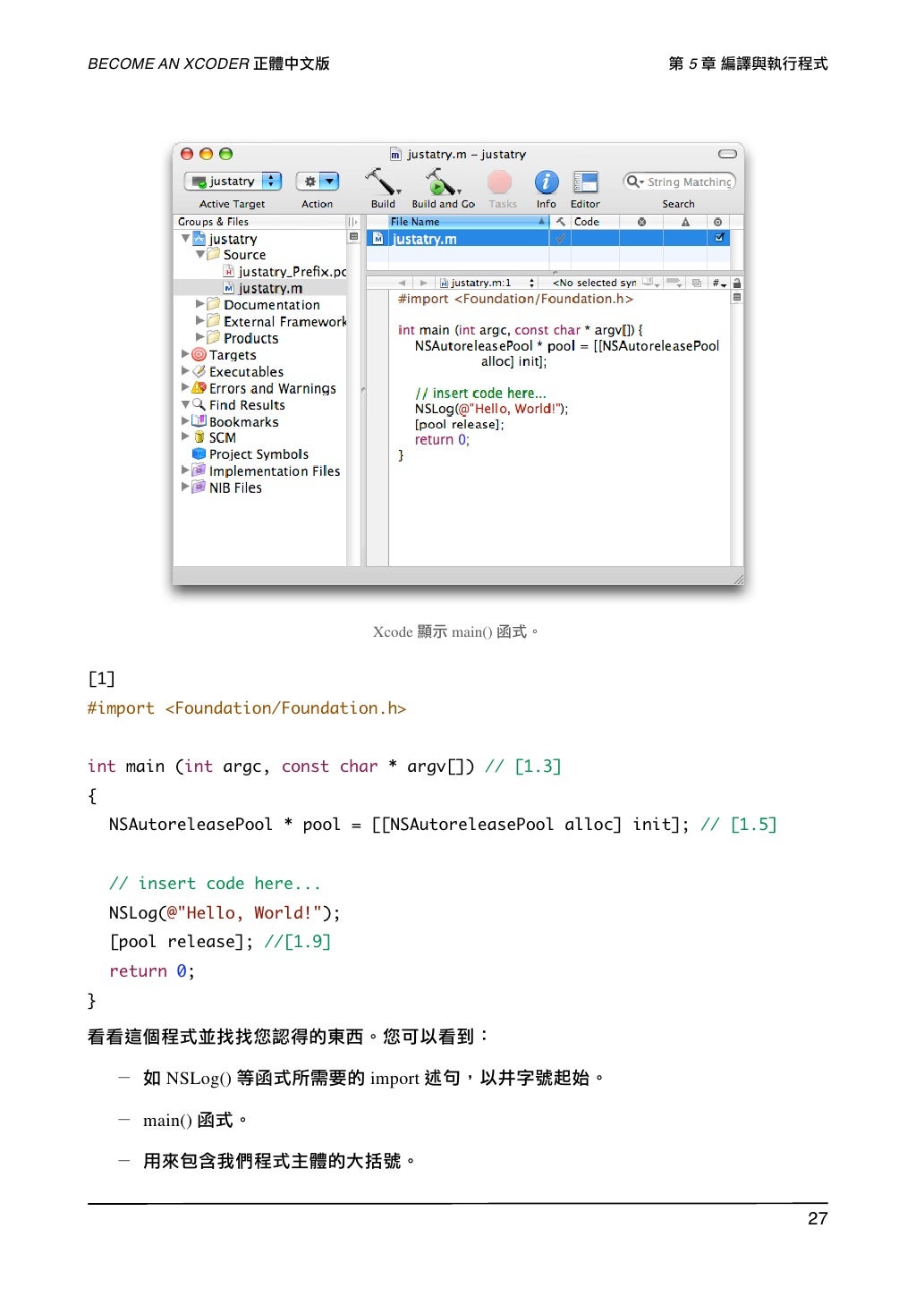
Task: Expand the NIB Files group
Action: point(186,487)
